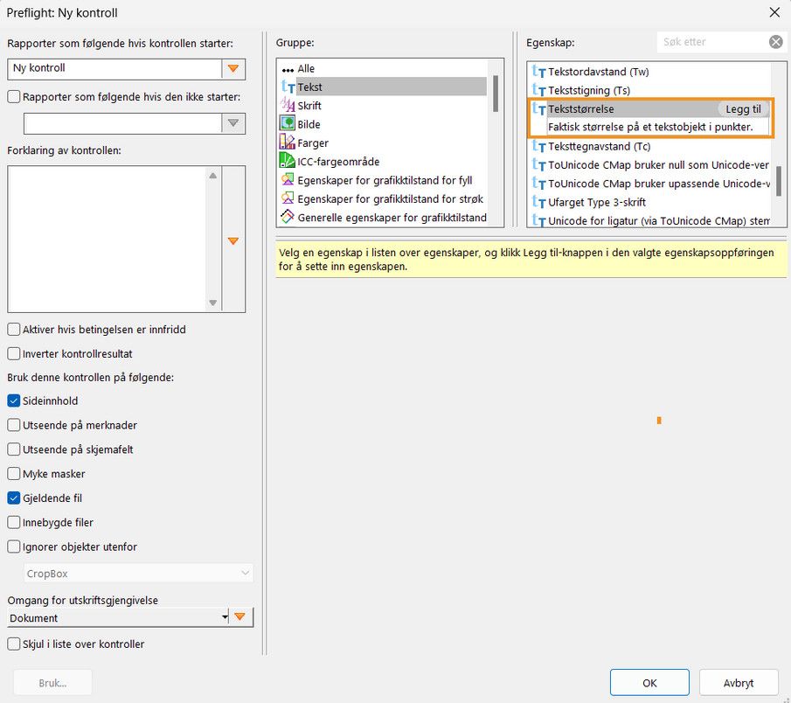
Task: Click orange arrow next to Dokument dropdown
Action: click(240, 616)
